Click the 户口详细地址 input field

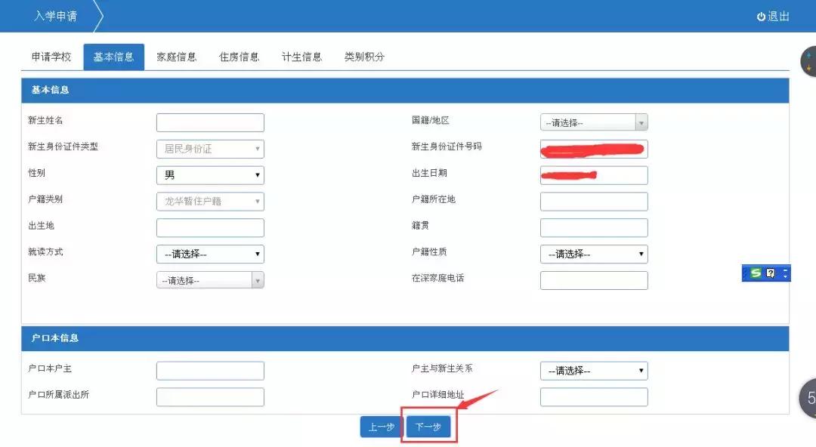pyautogui.click(x=594, y=396)
